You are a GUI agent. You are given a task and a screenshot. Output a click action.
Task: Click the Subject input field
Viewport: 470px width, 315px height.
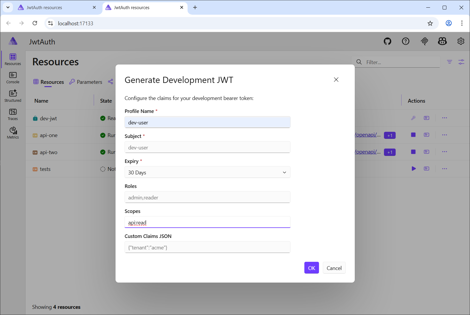(207, 147)
